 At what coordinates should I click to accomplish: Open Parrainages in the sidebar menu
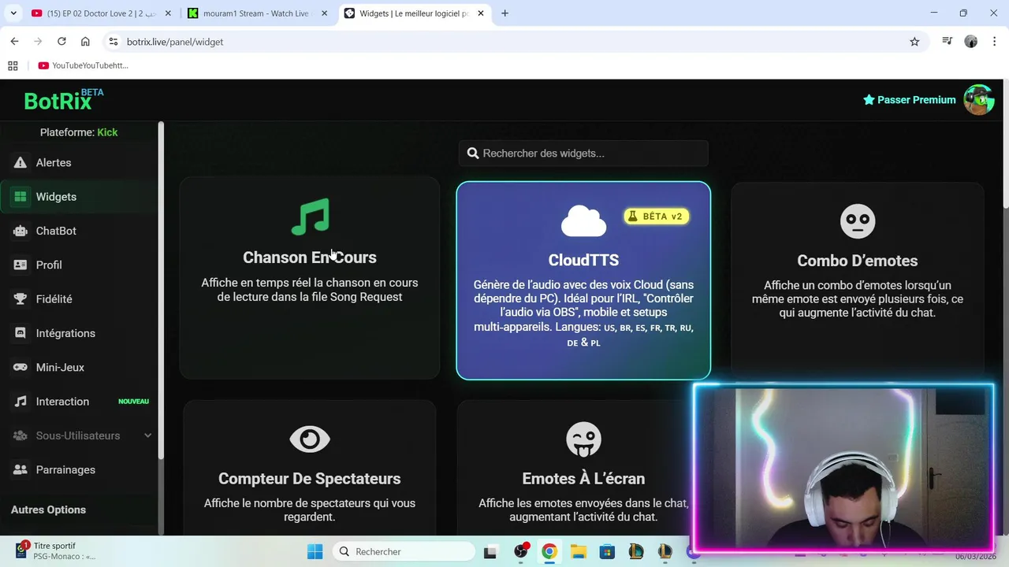point(65,469)
